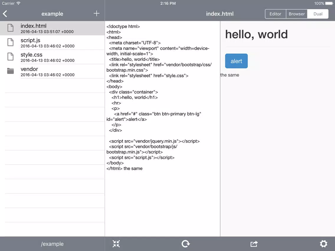This screenshot has height=251, width=335.
Task: Open the vendor folder
Action: coord(52,71)
